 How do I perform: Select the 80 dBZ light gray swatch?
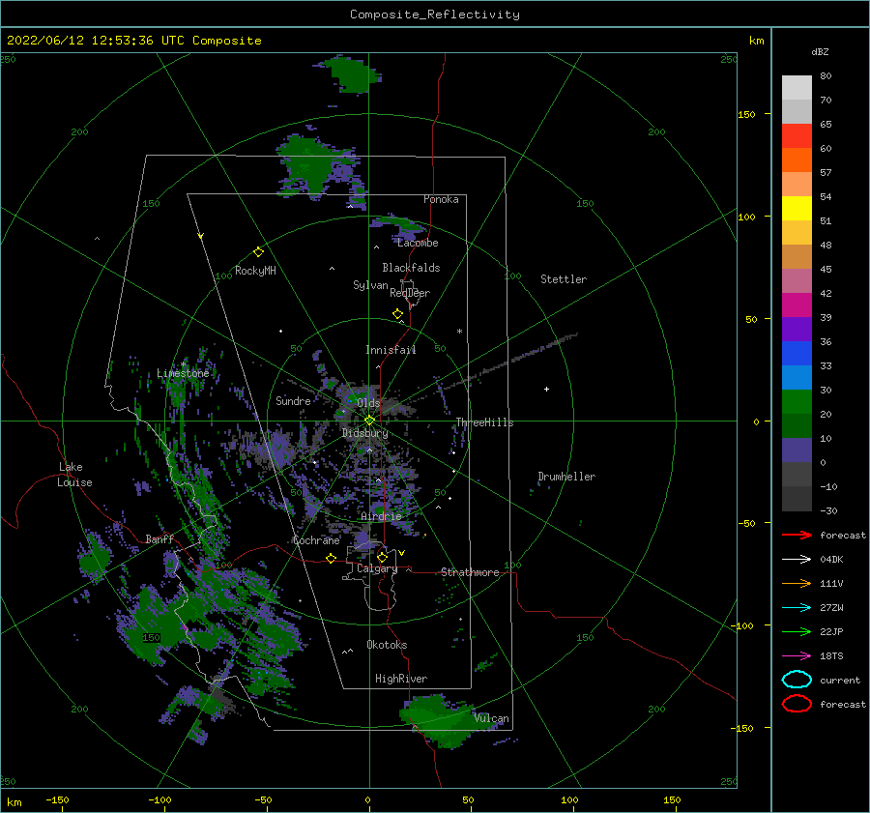pyautogui.click(x=797, y=88)
